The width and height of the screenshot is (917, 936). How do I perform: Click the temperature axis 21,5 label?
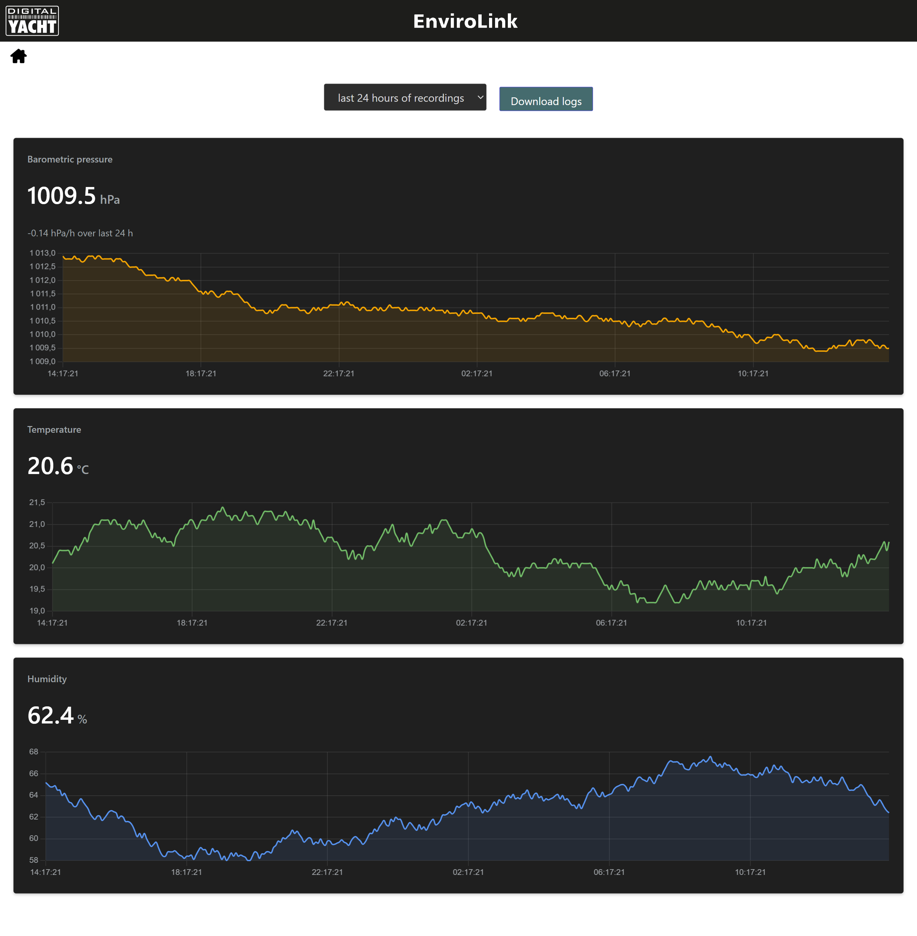coord(37,503)
